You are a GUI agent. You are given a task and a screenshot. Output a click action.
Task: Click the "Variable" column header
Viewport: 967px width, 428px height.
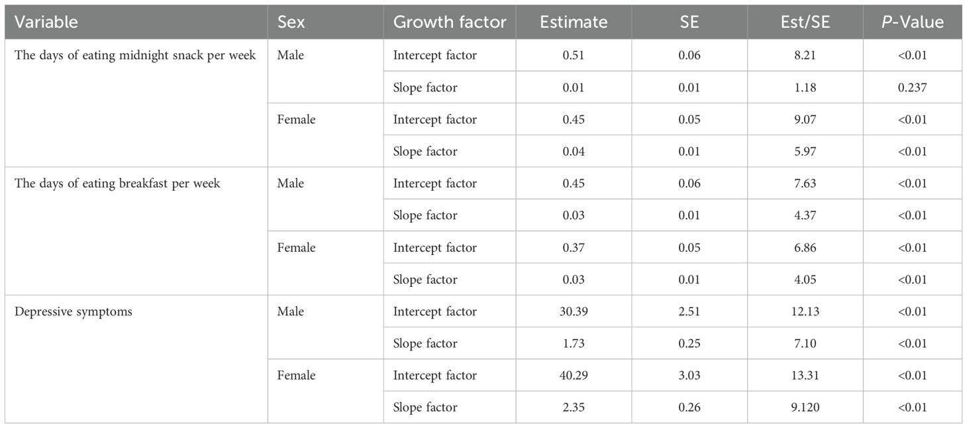click(x=46, y=22)
